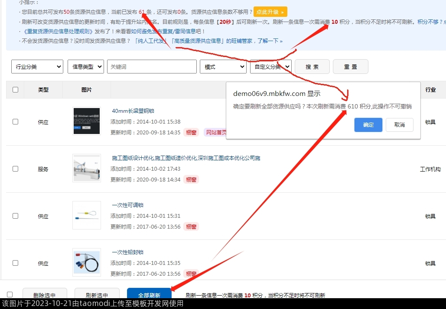Toggle the select-all checkbox in table header
The height and width of the screenshot is (309, 446).
click(x=16, y=90)
